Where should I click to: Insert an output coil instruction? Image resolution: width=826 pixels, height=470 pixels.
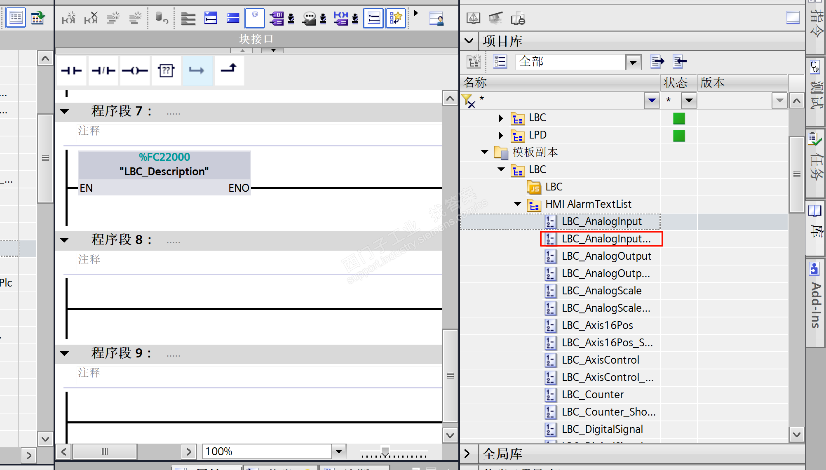tap(135, 71)
